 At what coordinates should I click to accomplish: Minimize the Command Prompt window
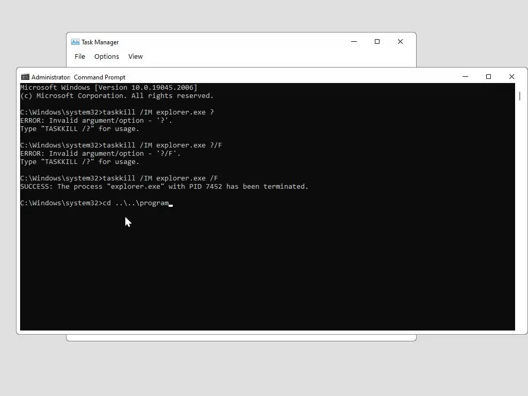466,77
